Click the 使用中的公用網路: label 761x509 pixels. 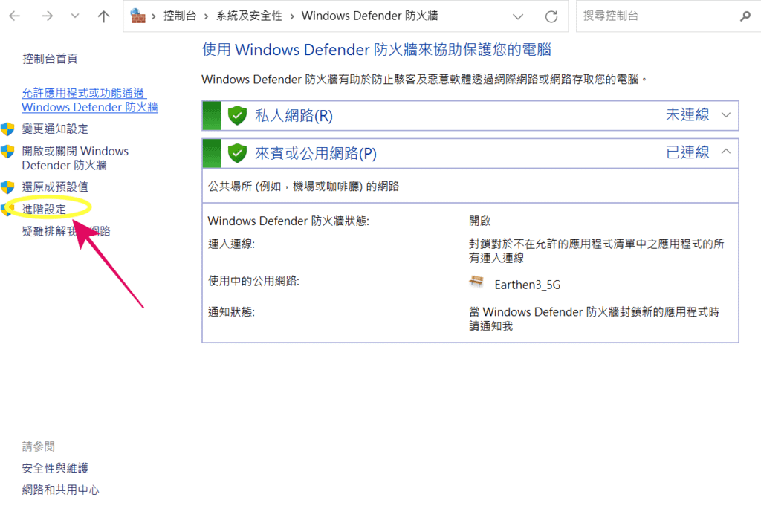coord(254,281)
